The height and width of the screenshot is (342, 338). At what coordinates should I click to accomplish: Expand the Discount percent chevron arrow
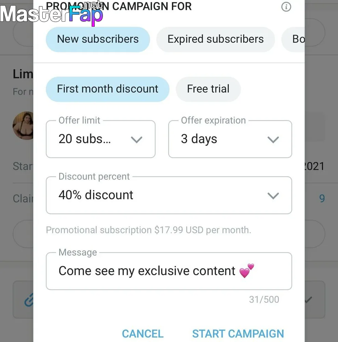[x=273, y=196]
